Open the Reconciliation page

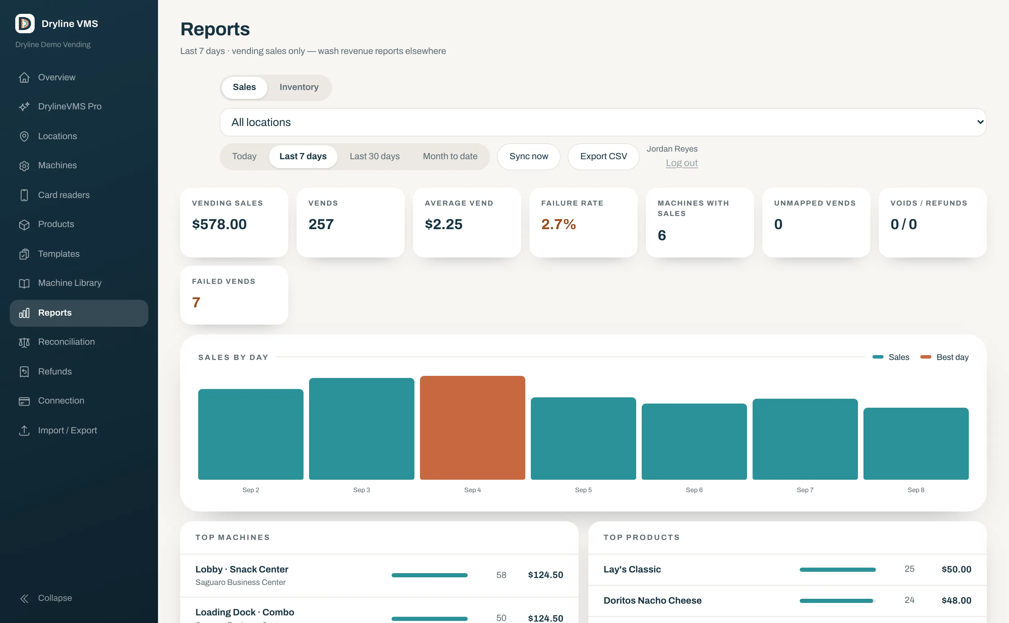pyautogui.click(x=79, y=342)
